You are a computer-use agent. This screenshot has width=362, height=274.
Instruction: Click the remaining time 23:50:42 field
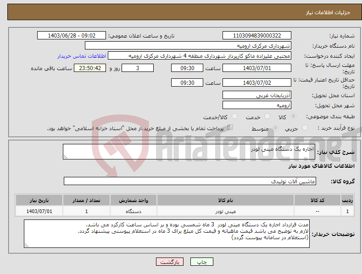point(90,68)
